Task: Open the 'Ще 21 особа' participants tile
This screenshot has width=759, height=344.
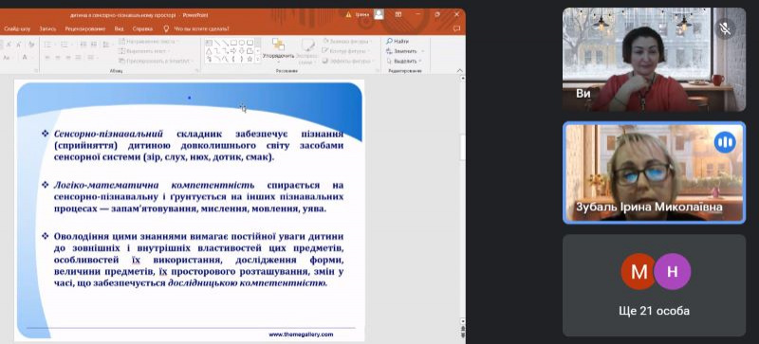Action: click(654, 285)
